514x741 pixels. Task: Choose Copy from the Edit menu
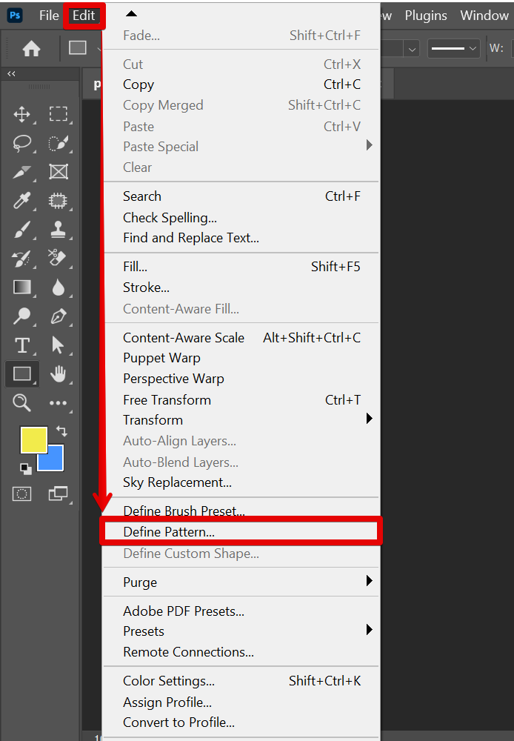[x=241, y=84]
